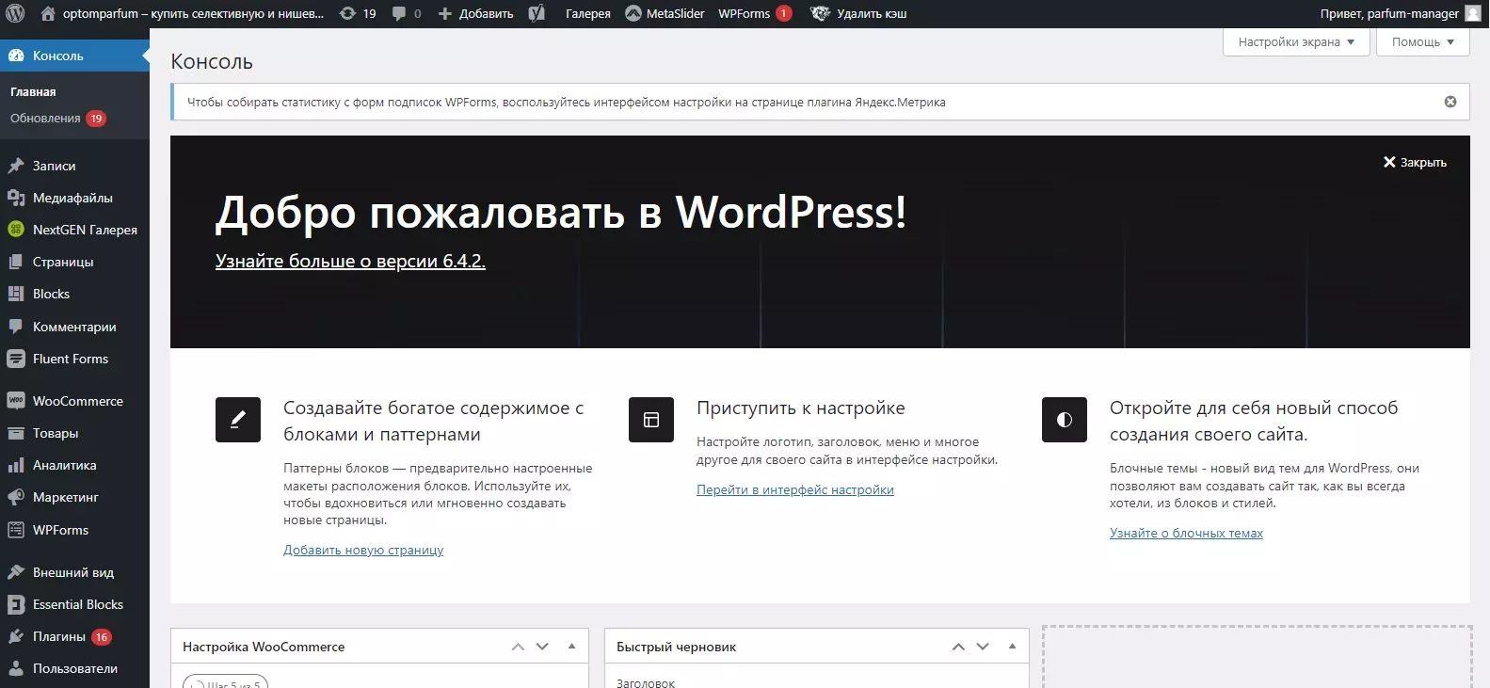Click the layout customize icon in welcome panel

651,420
